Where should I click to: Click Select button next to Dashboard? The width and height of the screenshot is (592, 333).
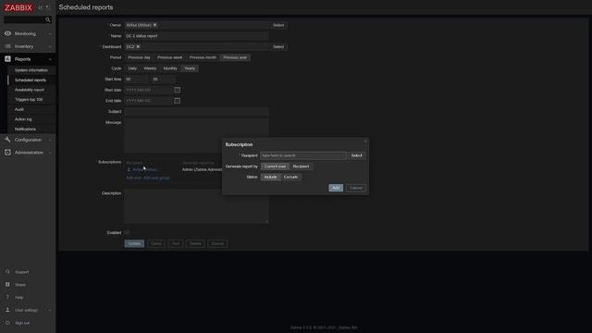coord(278,47)
